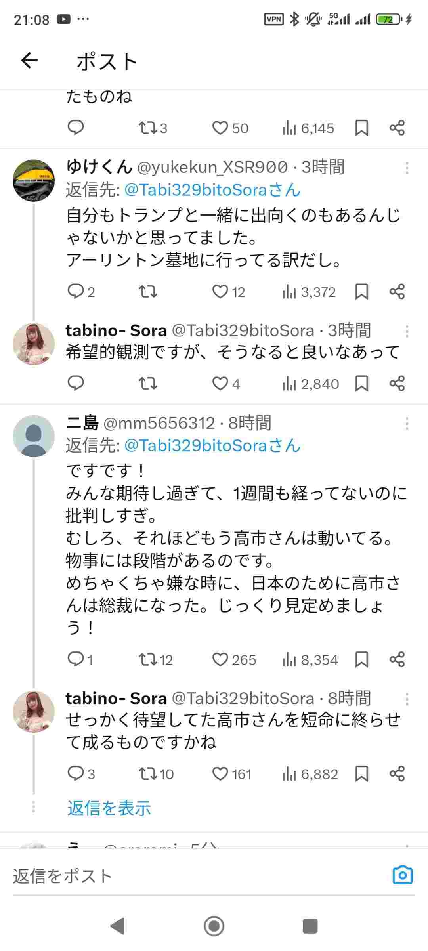Open 二島's default profile avatar
The image size is (428, 951).
point(34,436)
